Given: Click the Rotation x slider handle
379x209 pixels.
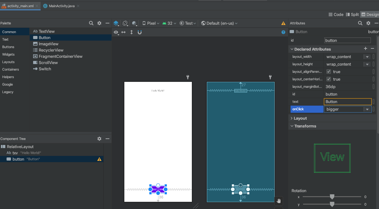Looking at the screenshot, I should [x=332, y=197].
